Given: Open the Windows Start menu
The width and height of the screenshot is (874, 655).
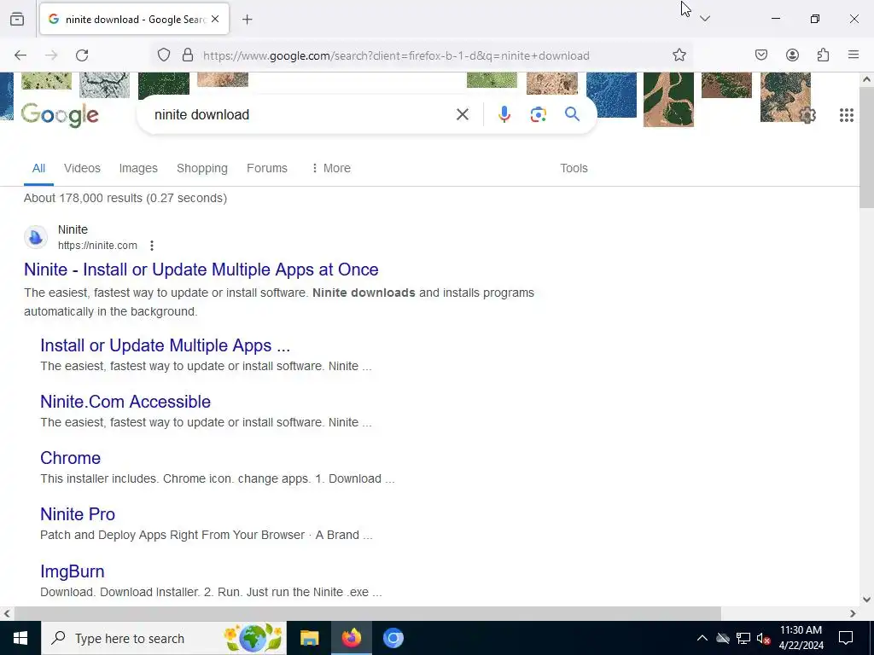Looking at the screenshot, I should [x=20, y=638].
